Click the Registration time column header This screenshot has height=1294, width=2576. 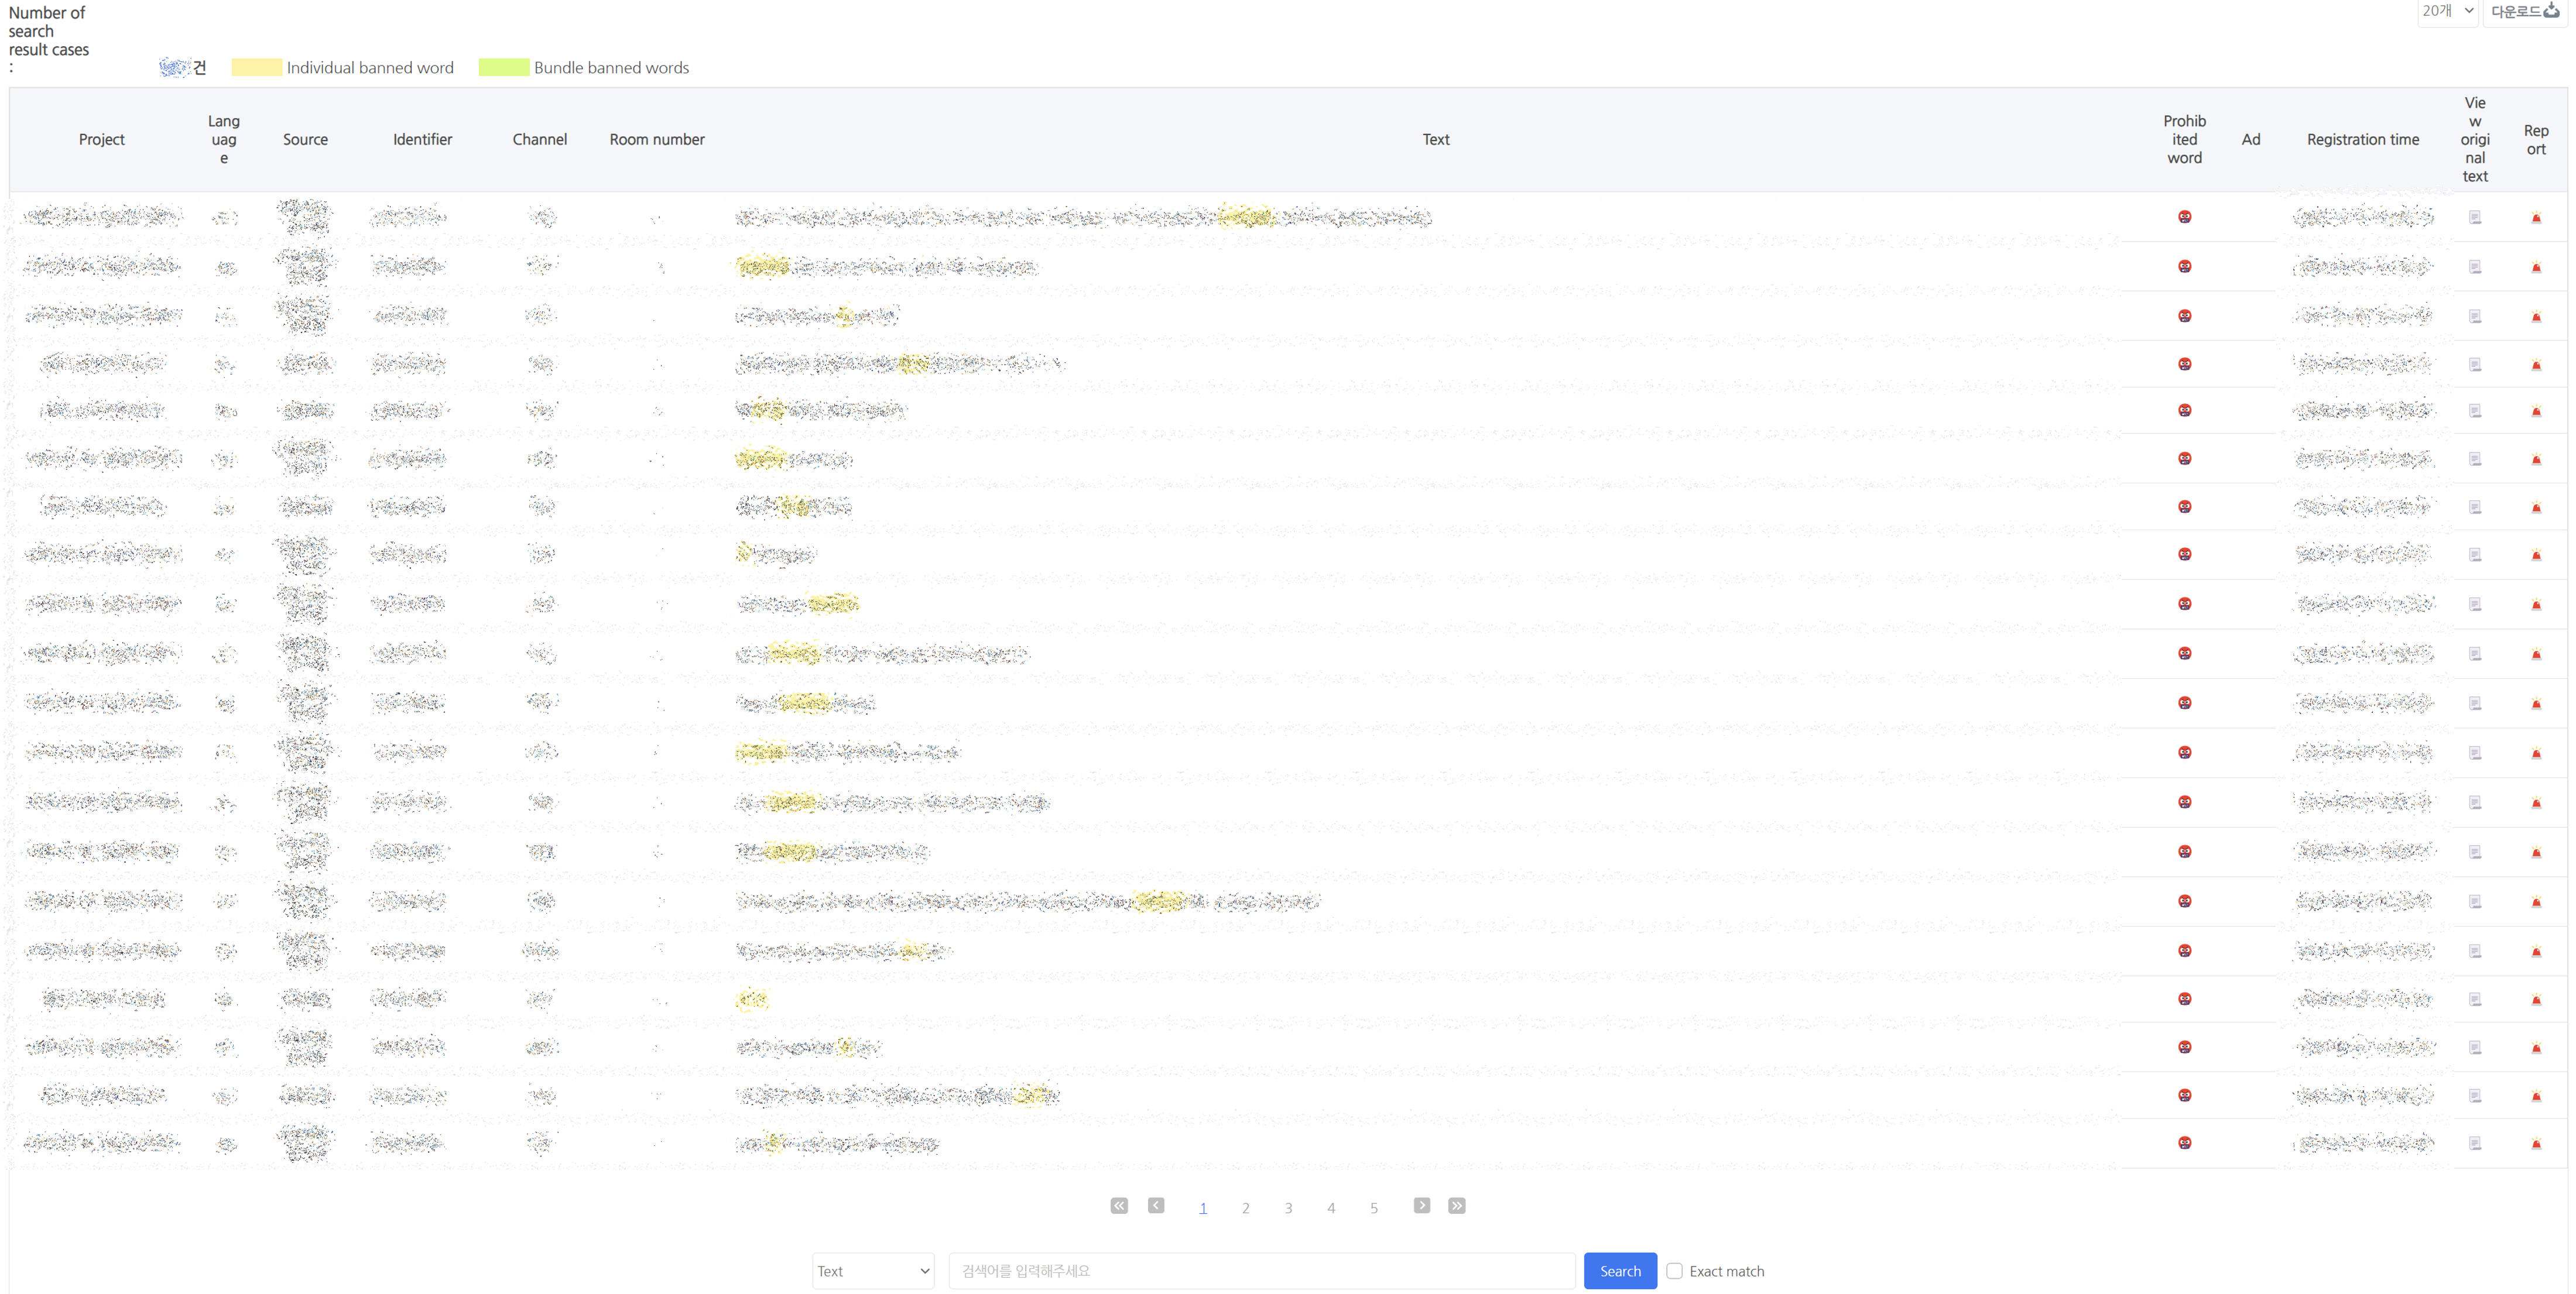[2363, 139]
